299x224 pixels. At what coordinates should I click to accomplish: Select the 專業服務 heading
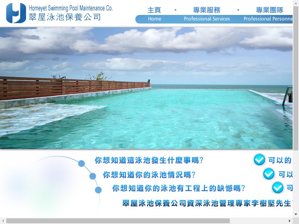tap(207, 10)
